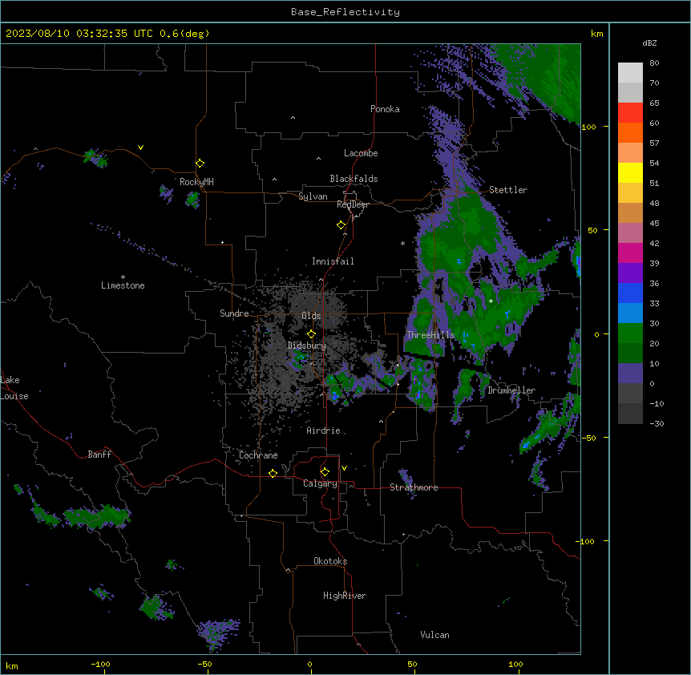The width and height of the screenshot is (691, 675).
Task: Click the white 70-80 dBZ legend swatch
Action: (630, 73)
